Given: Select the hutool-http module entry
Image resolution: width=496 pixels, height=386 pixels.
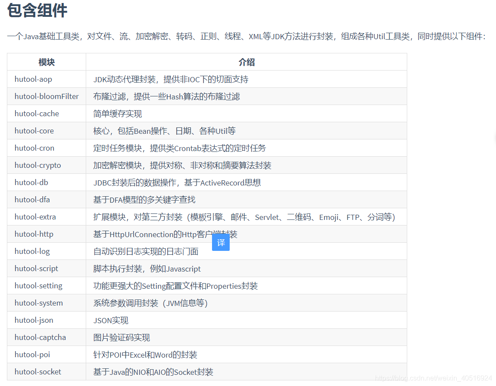Looking at the screenshot, I should [34, 234].
